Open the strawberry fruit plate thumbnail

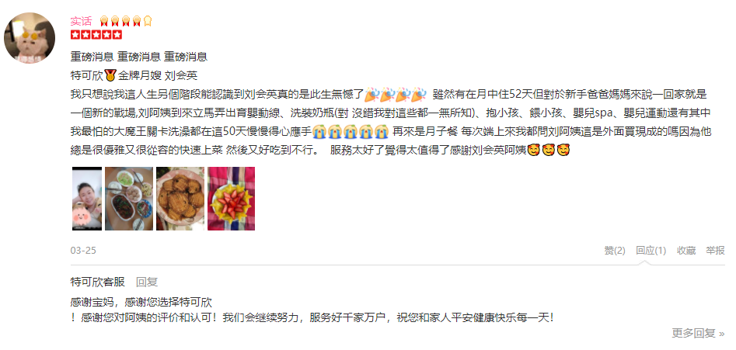tap(232, 199)
